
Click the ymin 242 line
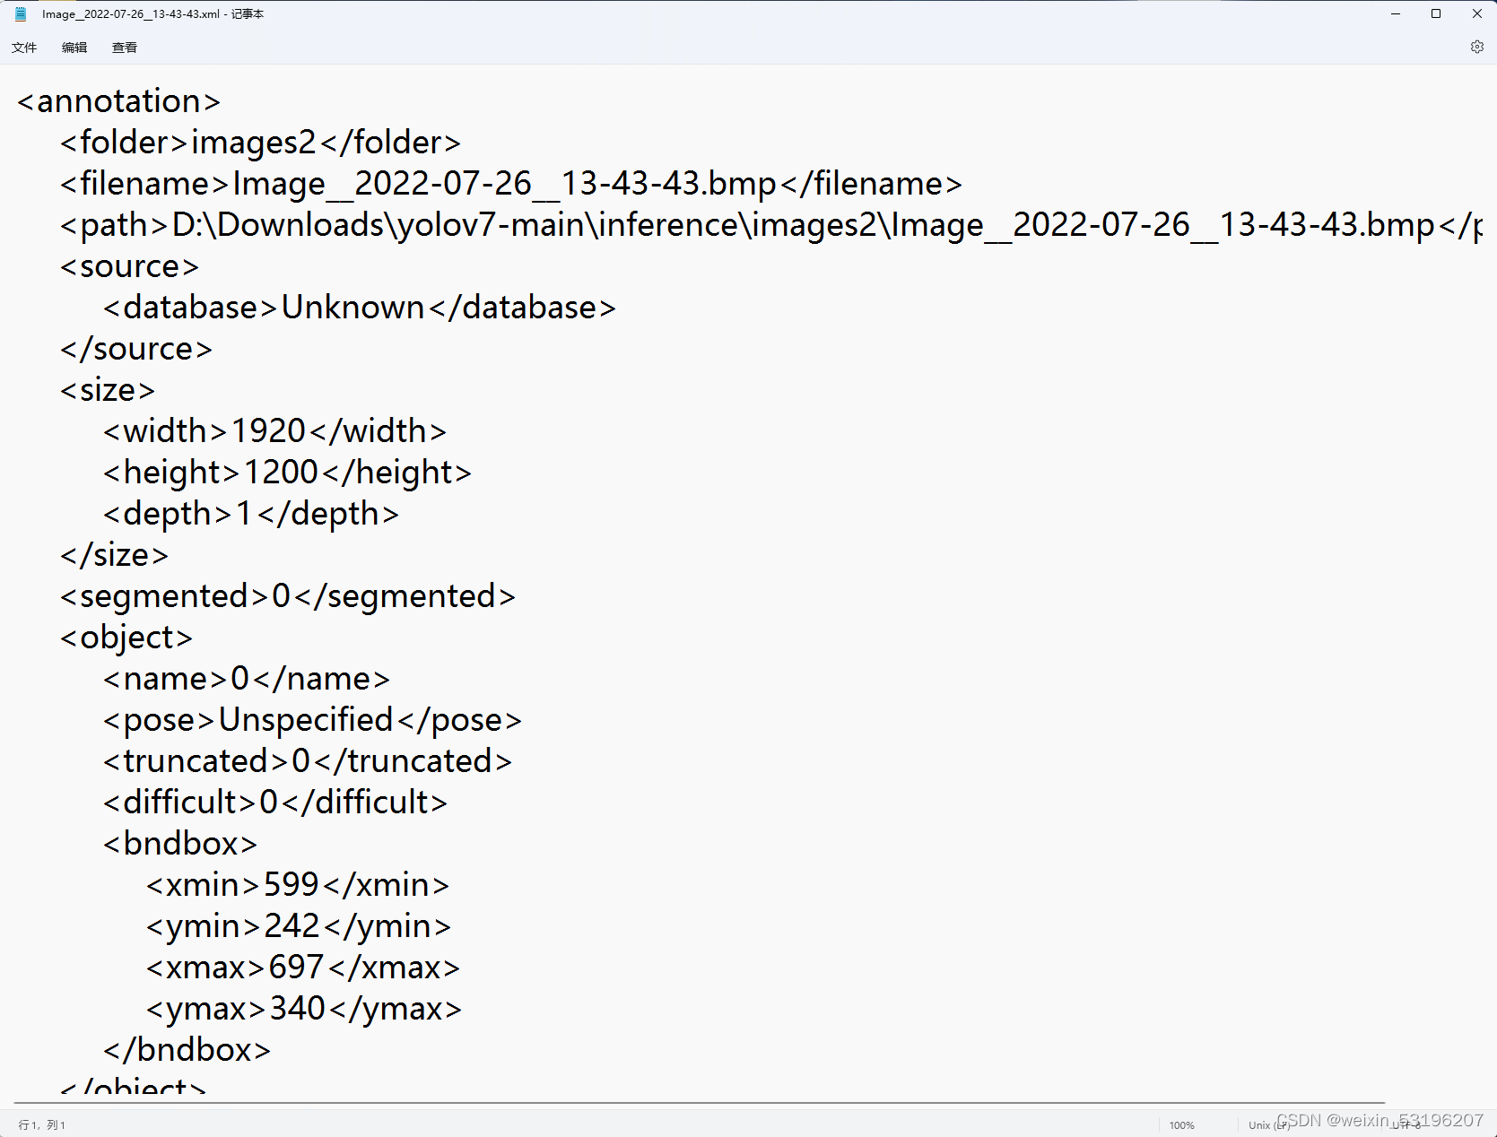[299, 926]
